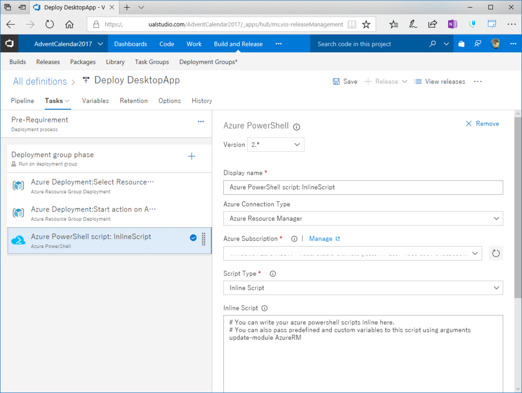Image resolution: width=522 pixels, height=393 pixels.
Task: Select Azure Deployment:Start action task
Action: 109,213
